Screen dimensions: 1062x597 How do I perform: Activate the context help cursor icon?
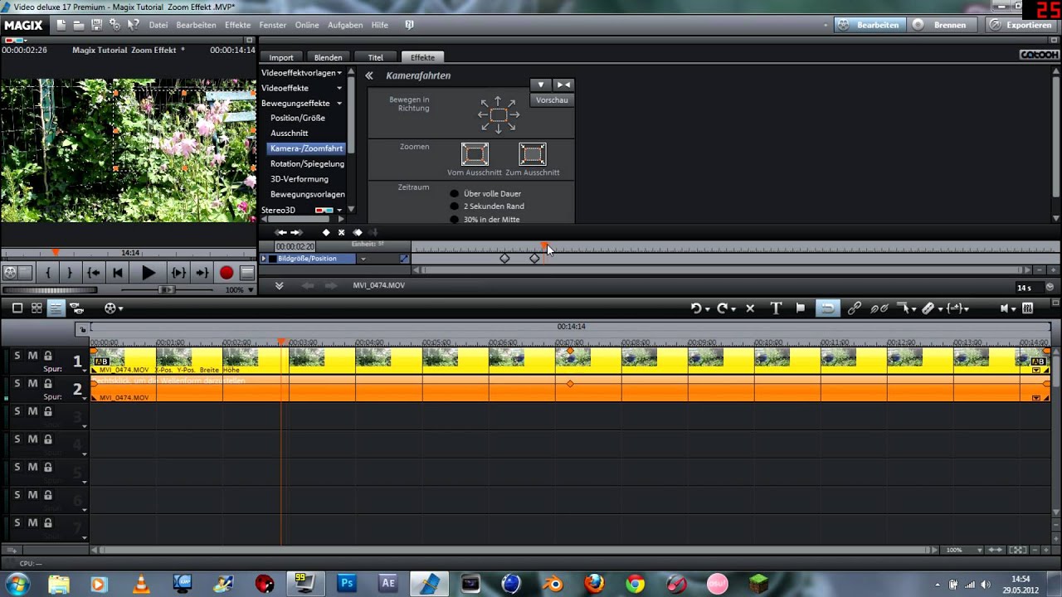click(x=134, y=25)
